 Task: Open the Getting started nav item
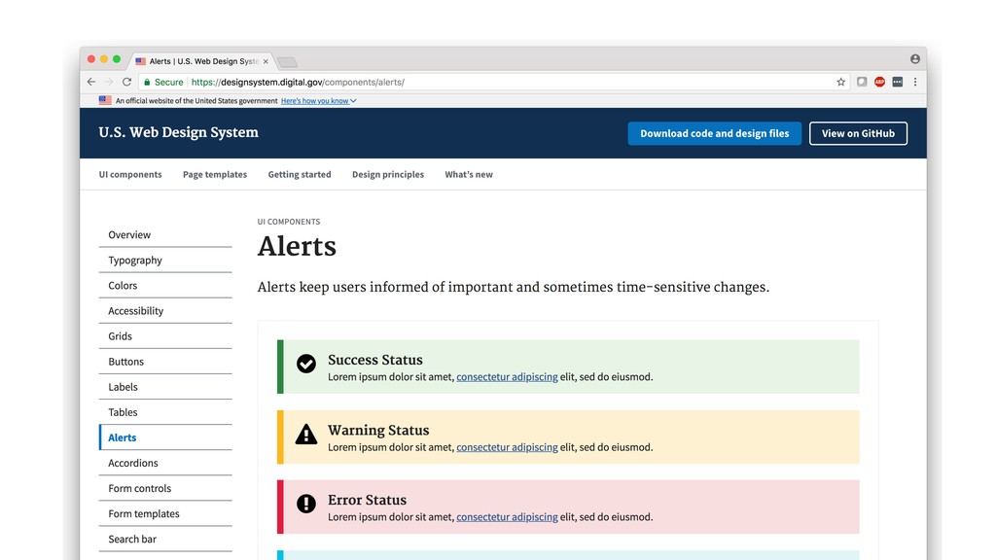coord(300,175)
